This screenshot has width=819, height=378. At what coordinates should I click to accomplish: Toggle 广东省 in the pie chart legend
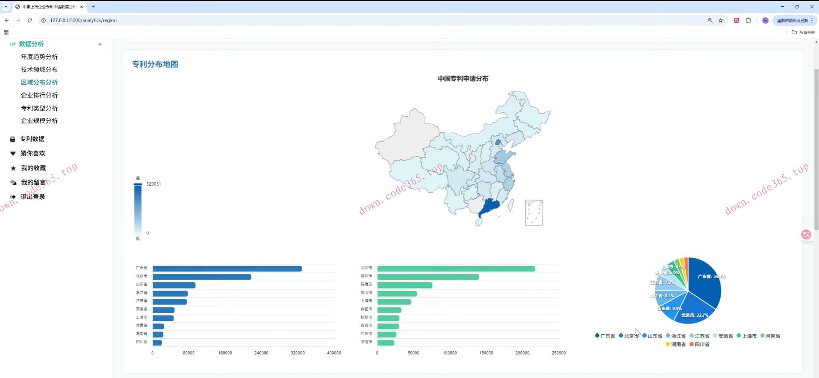click(x=604, y=336)
